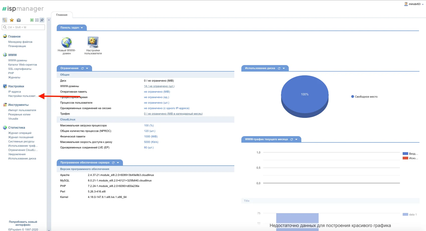The height and width of the screenshot is (231, 426).
Task: Refresh the Использование диска panel
Action: tap(279, 68)
